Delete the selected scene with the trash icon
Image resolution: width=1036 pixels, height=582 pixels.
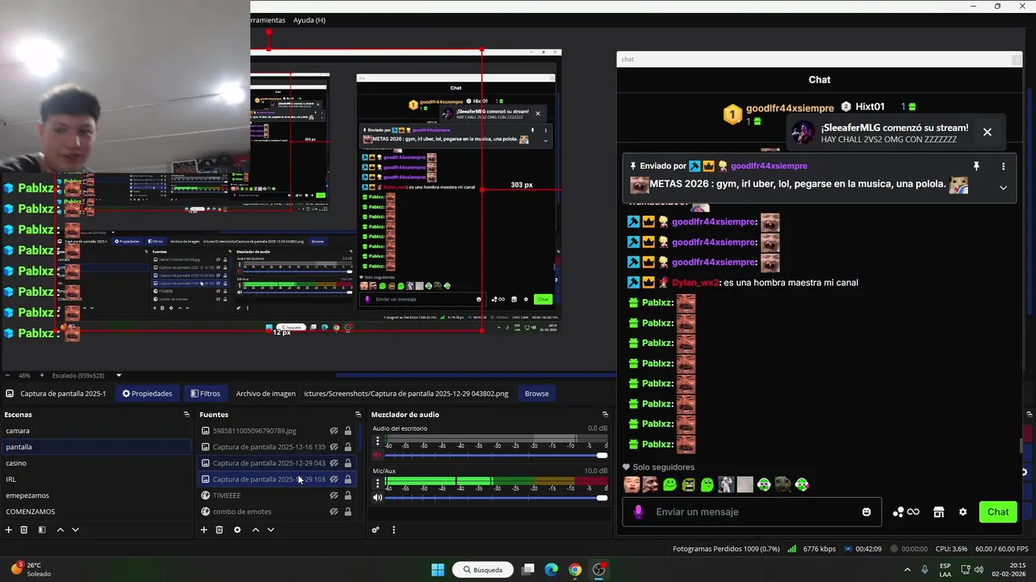coord(24,529)
